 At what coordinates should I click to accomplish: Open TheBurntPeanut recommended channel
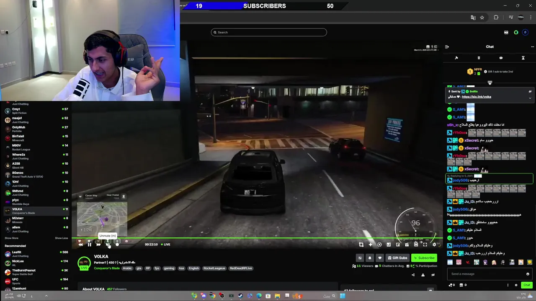click(x=36, y=272)
